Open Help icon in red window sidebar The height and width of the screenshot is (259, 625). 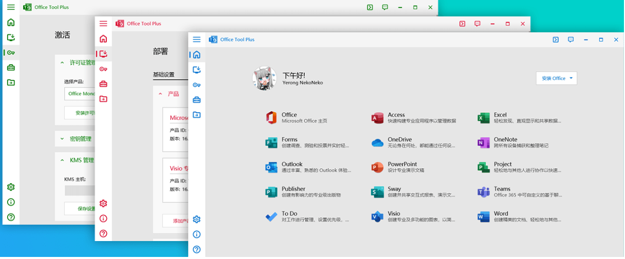click(x=103, y=233)
